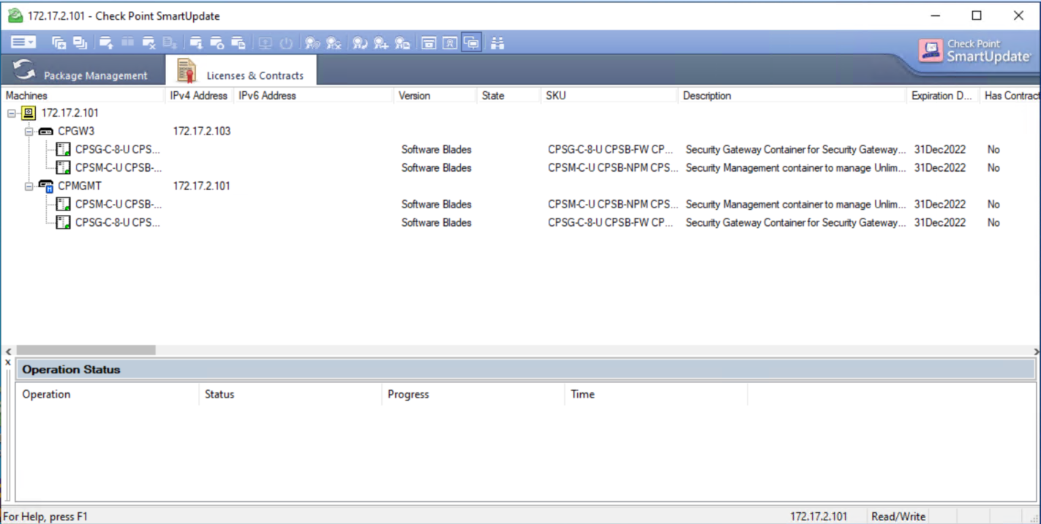The height and width of the screenshot is (524, 1041).
Task: Click the SmartUpdate title bar app icon
Action: point(15,15)
